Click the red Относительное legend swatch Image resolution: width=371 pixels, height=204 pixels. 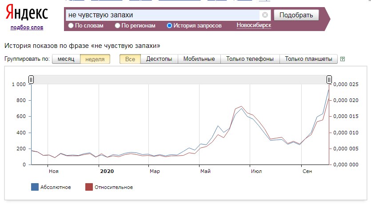(x=89, y=187)
